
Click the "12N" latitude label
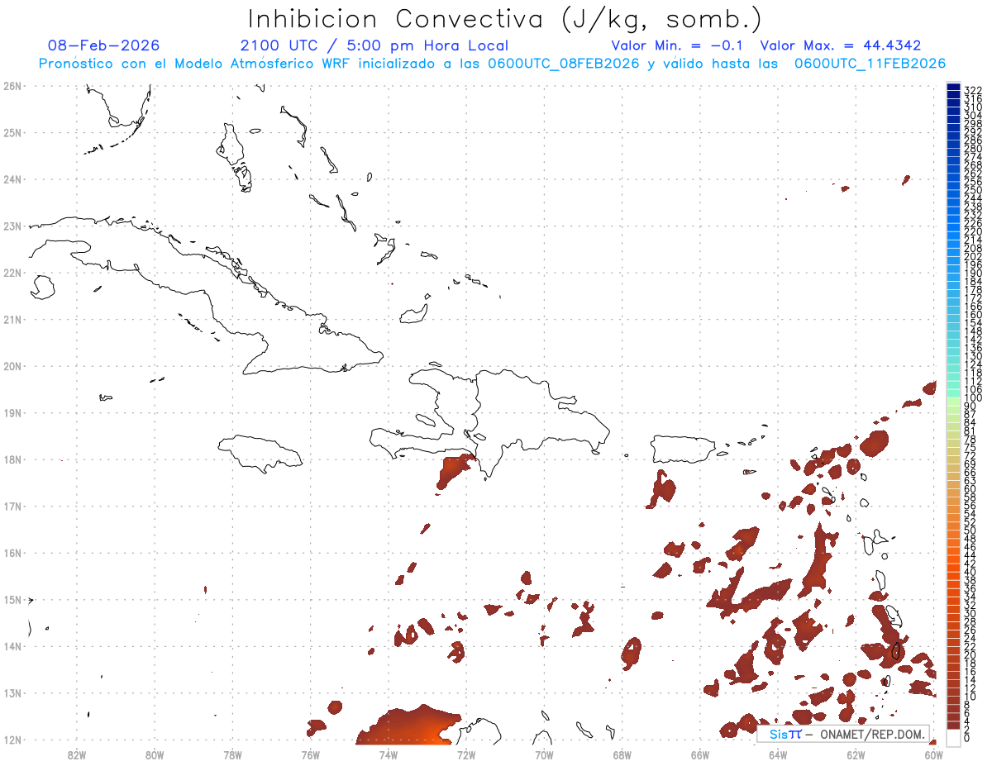point(12,740)
